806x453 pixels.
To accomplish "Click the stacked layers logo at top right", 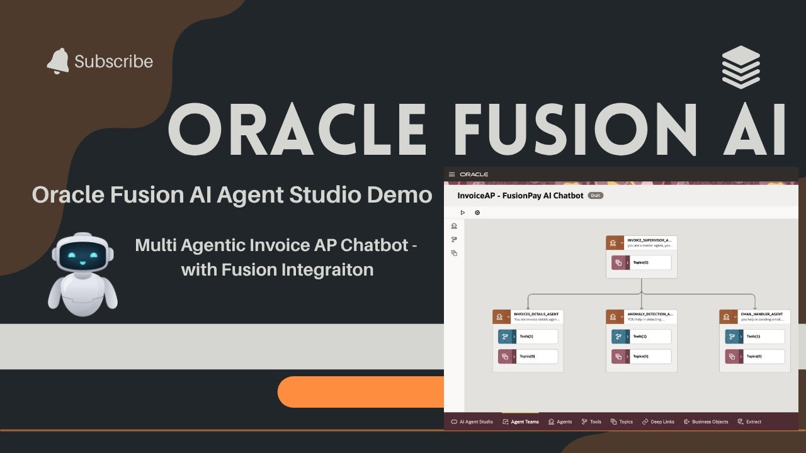I will click(741, 67).
